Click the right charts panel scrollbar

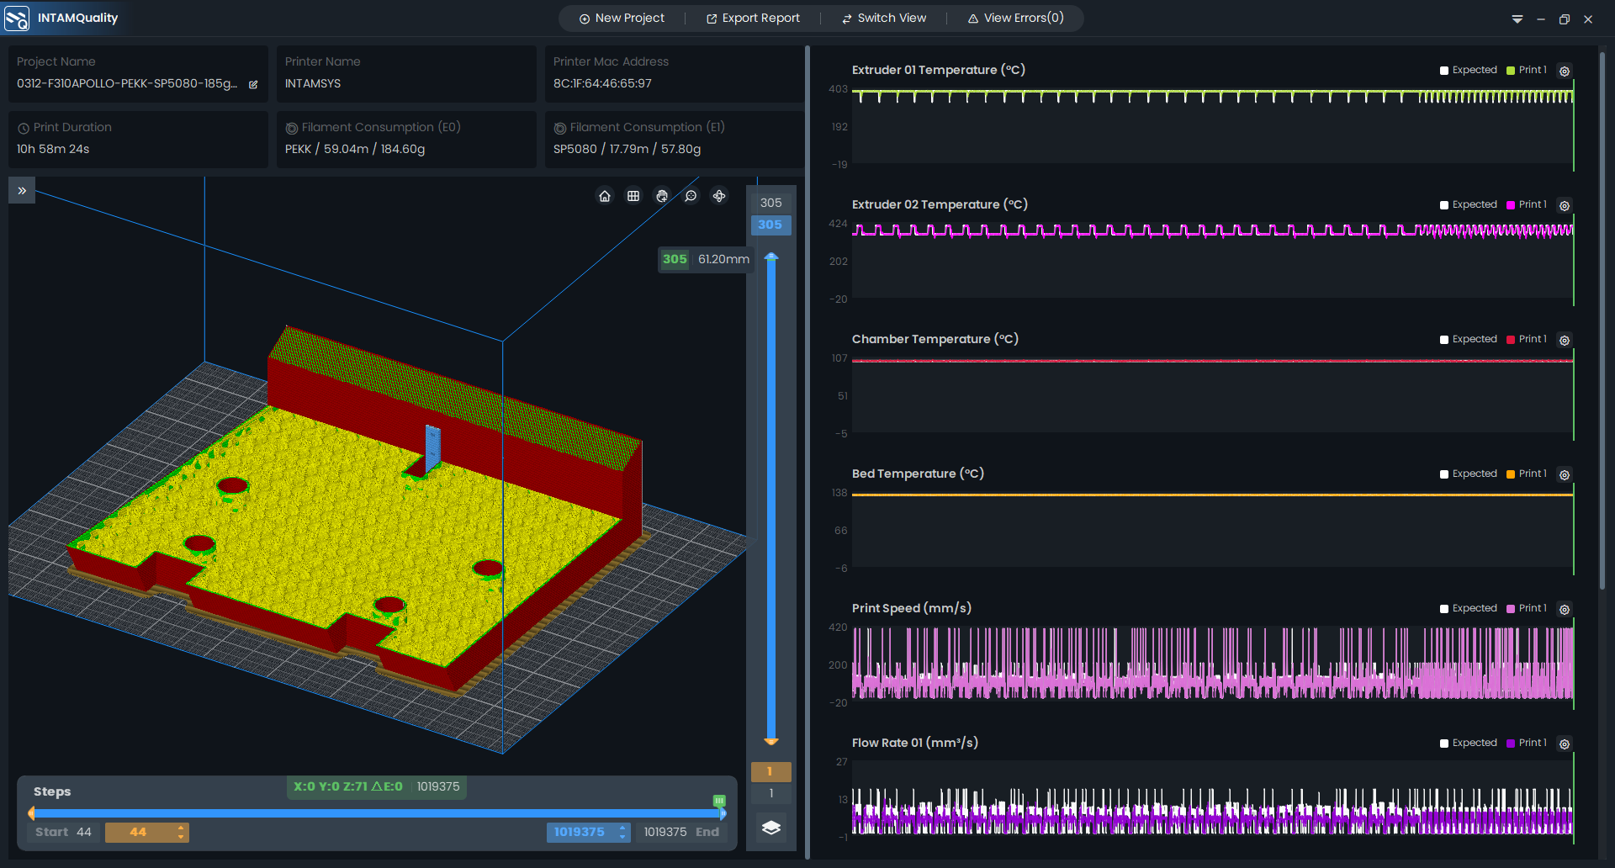coord(1602,320)
